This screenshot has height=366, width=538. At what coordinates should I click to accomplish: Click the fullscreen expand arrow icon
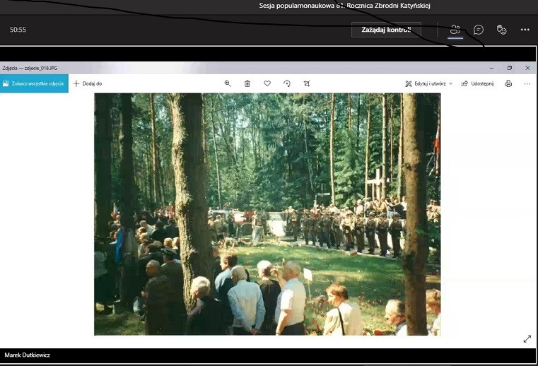click(x=527, y=339)
